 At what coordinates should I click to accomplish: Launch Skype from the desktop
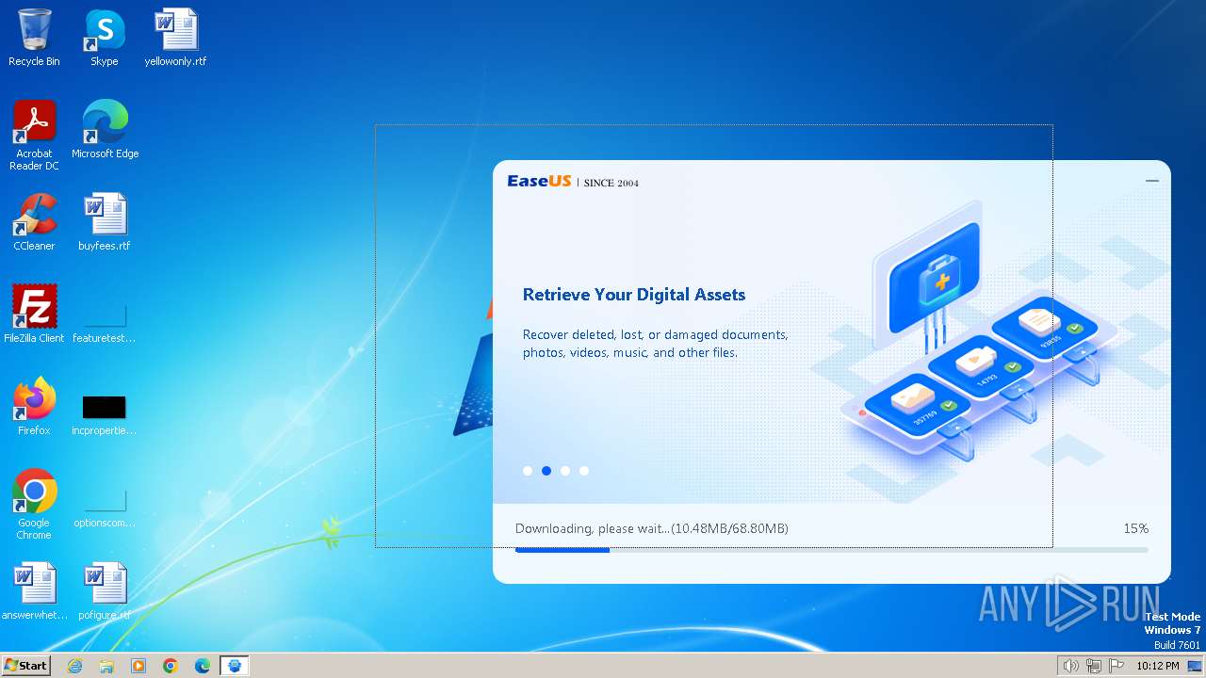105,38
